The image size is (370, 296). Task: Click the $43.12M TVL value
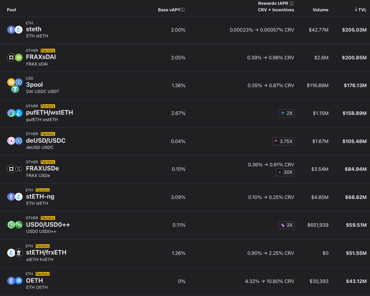pos(356,281)
